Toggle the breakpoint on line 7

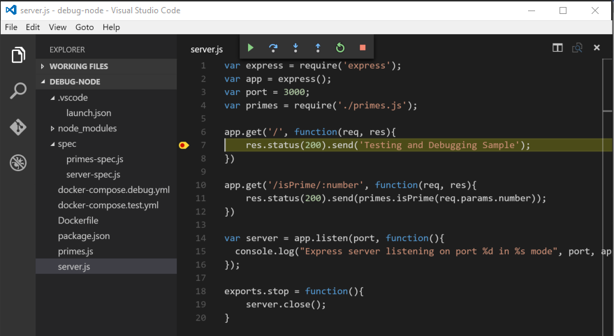[184, 145]
